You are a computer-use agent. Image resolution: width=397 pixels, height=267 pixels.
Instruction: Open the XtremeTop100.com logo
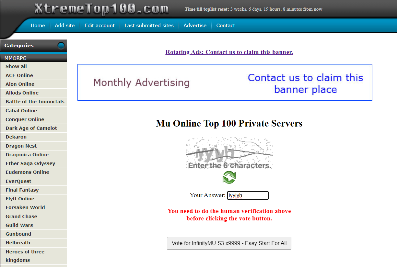(101, 9)
